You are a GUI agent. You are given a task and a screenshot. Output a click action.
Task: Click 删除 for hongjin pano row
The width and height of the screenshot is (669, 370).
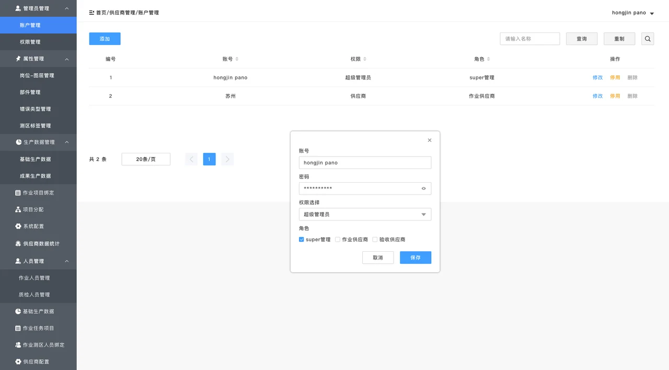[x=632, y=77]
